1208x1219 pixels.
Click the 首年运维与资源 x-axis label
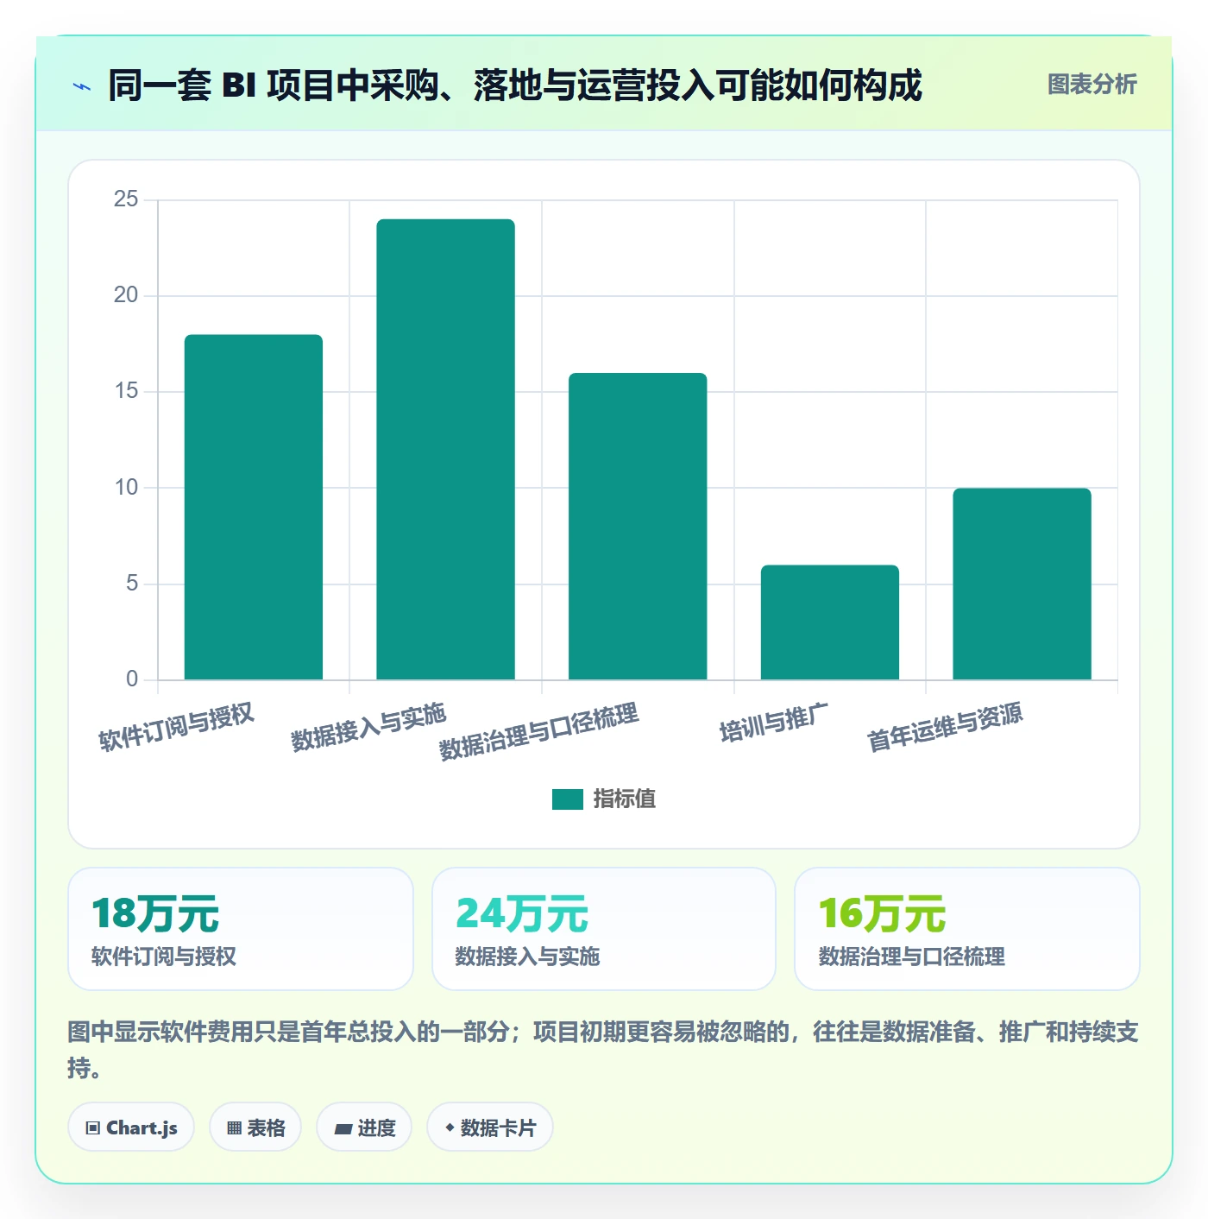tap(945, 727)
